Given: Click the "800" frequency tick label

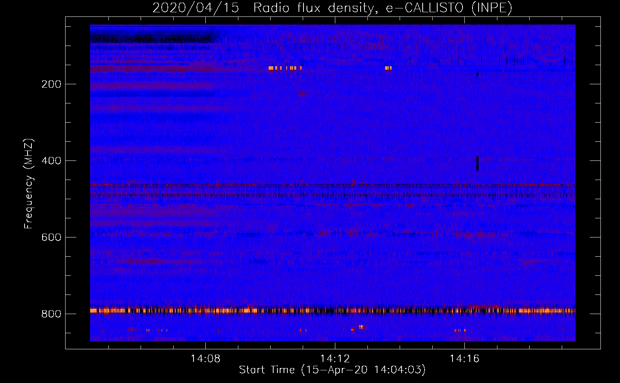Looking at the screenshot, I should 51,314.
